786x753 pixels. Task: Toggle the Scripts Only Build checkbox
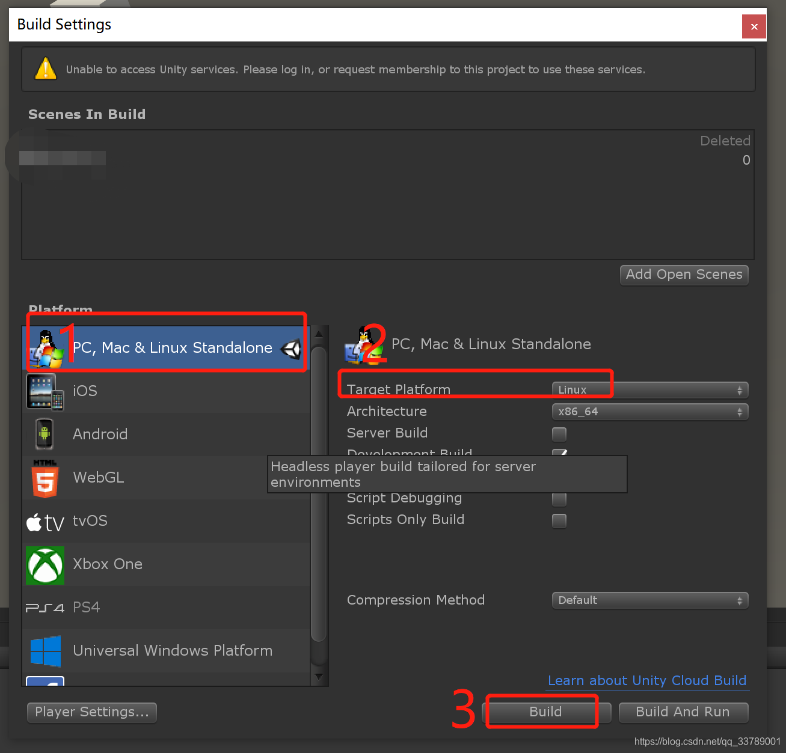point(559,520)
